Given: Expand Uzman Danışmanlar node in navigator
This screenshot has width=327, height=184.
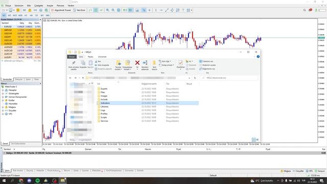Looking at the screenshot, I should tap(3, 97).
